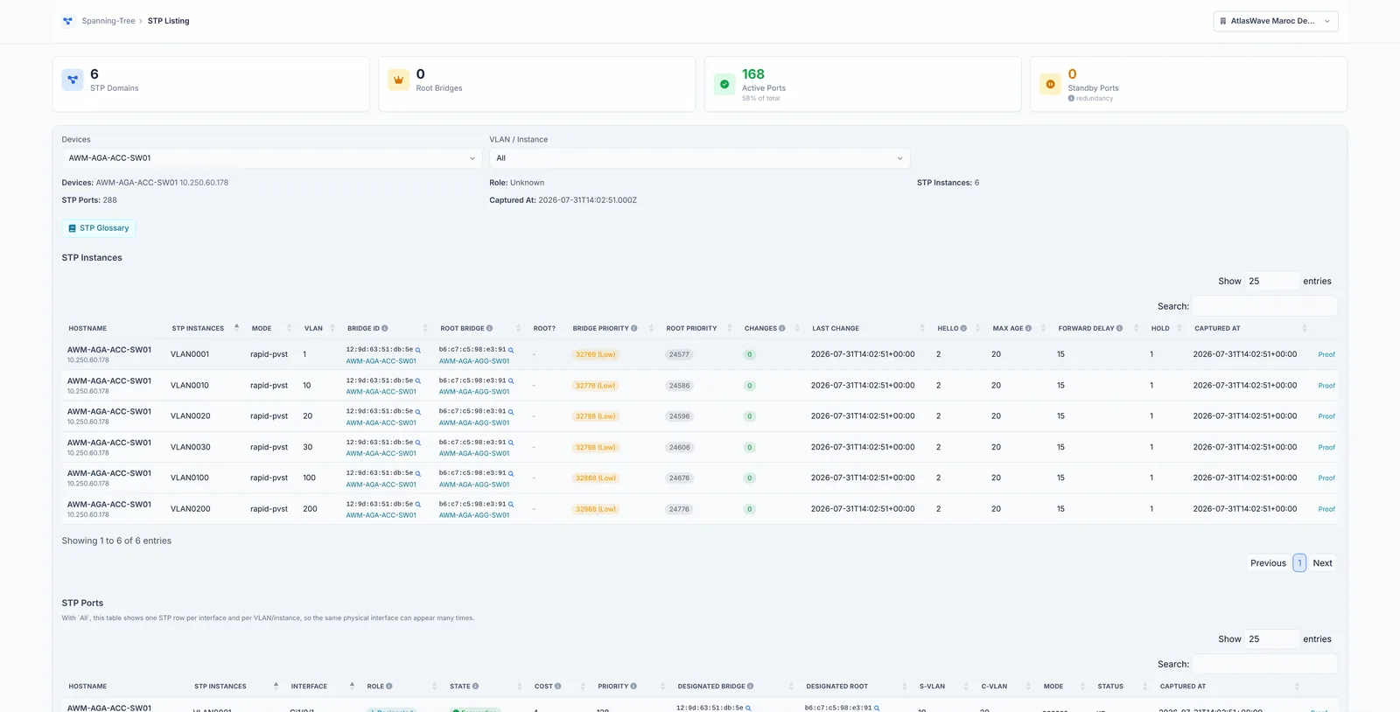Click the 32769 (Low) bridge priority badge
This screenshot has width=1400, height=712.
(596, 355)
